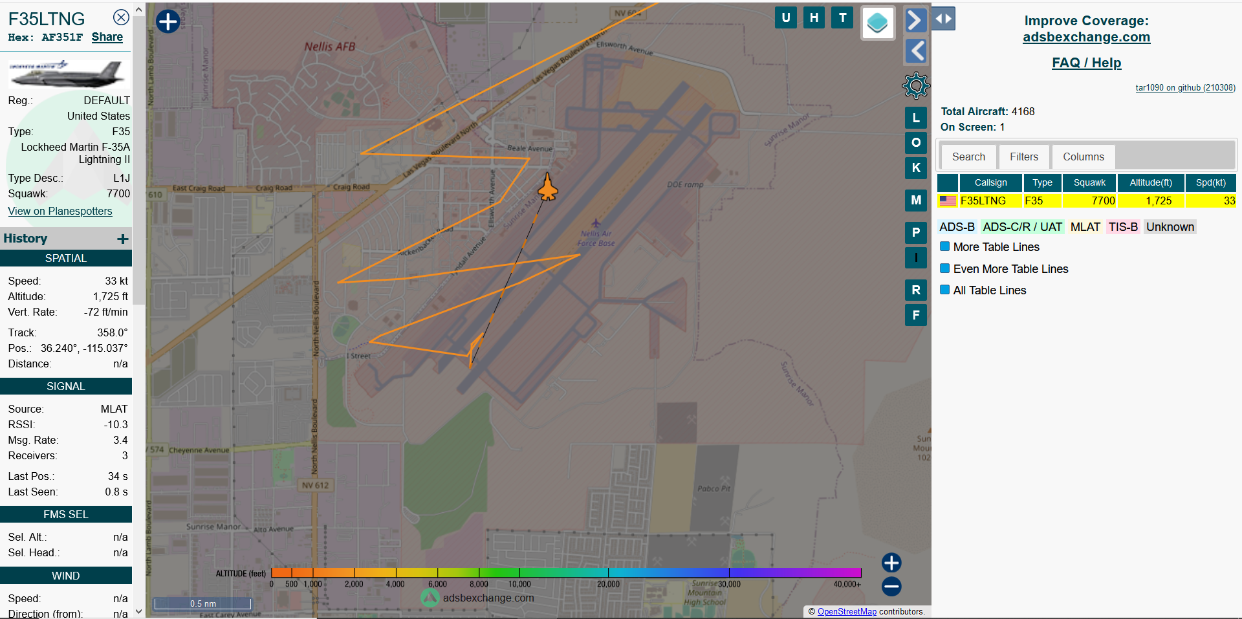Viewport: 1242px width, 619px height.
Task: Click the ADS-C/R / UAT legend label
Action: point(1022,227)
